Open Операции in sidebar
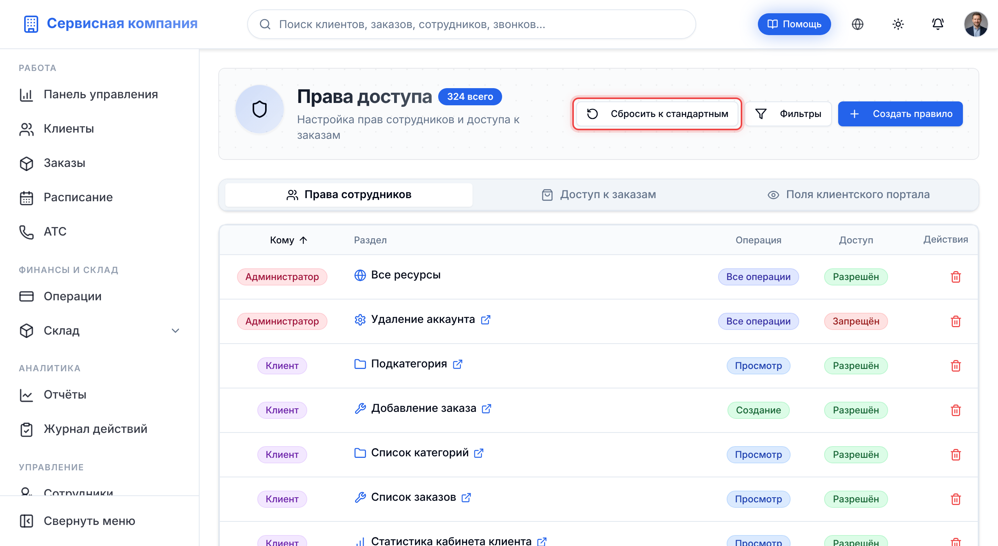The image size is (998, 546). [x=99, y=297]
